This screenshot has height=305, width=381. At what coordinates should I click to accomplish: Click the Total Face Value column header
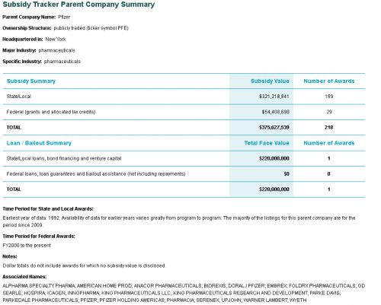pyautogui.click(x=267, y=143)
